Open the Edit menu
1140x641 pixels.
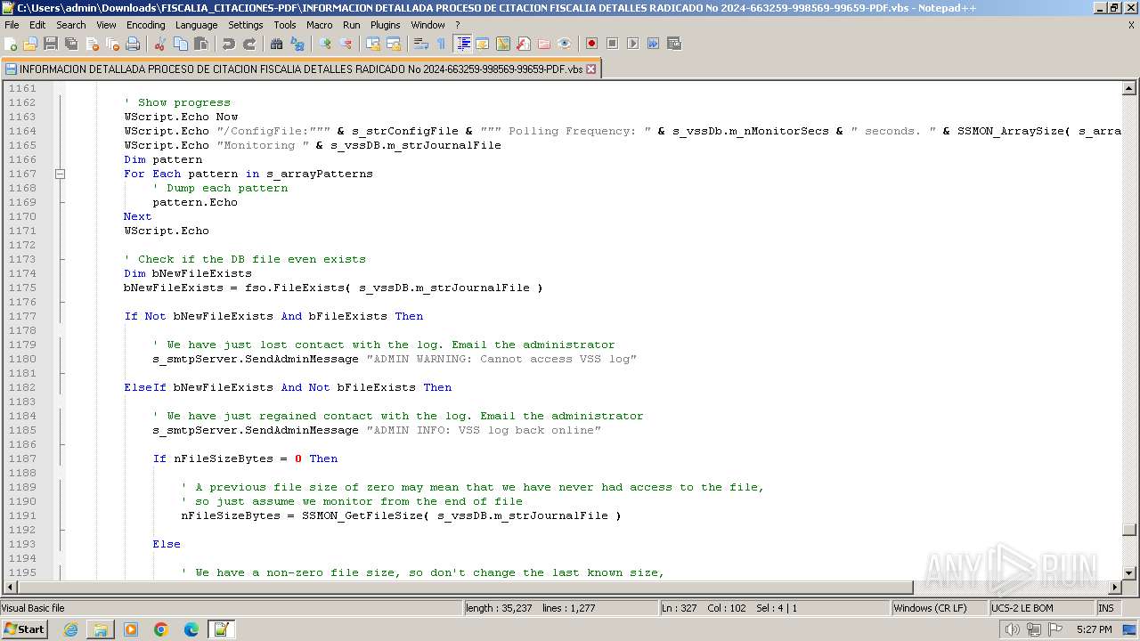[37, 25]
